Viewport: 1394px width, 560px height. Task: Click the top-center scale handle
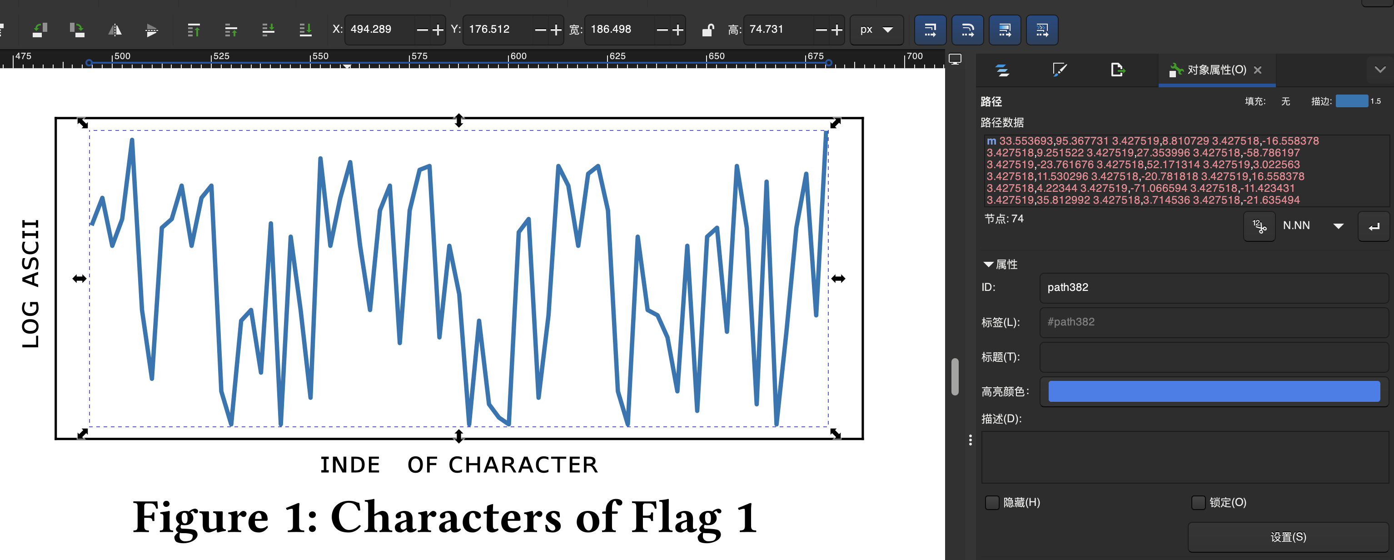click(458, 120)
